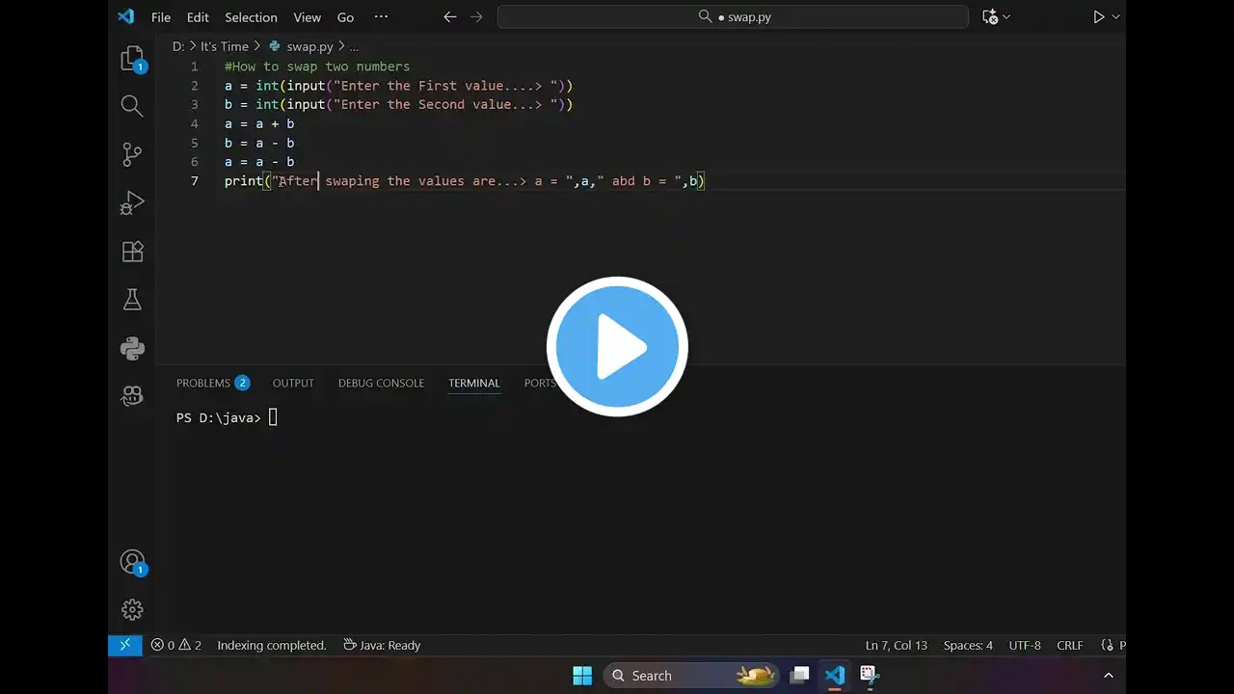Open the run options dropdown arrow
Image resolution: width=1234 pixels, height=694 pixels.
tap(1116, 16)
